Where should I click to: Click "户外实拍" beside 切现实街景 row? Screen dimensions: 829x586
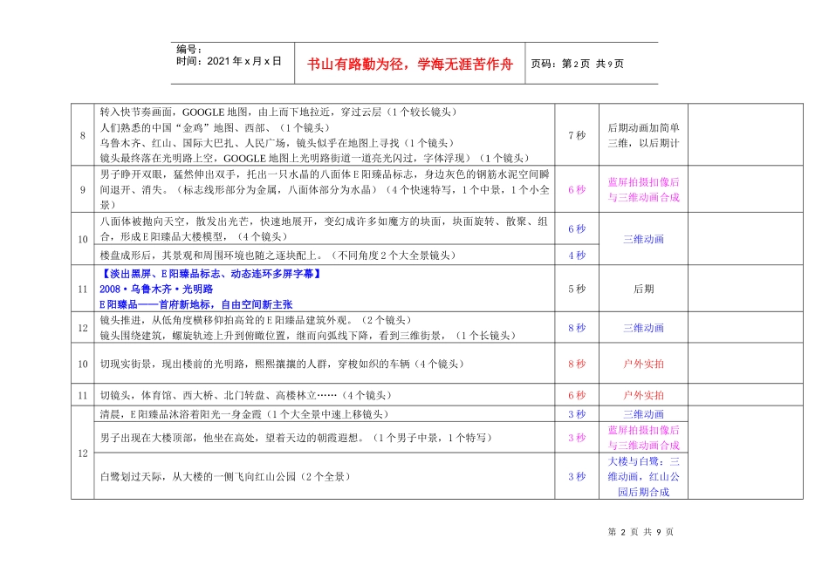[643, 364]
